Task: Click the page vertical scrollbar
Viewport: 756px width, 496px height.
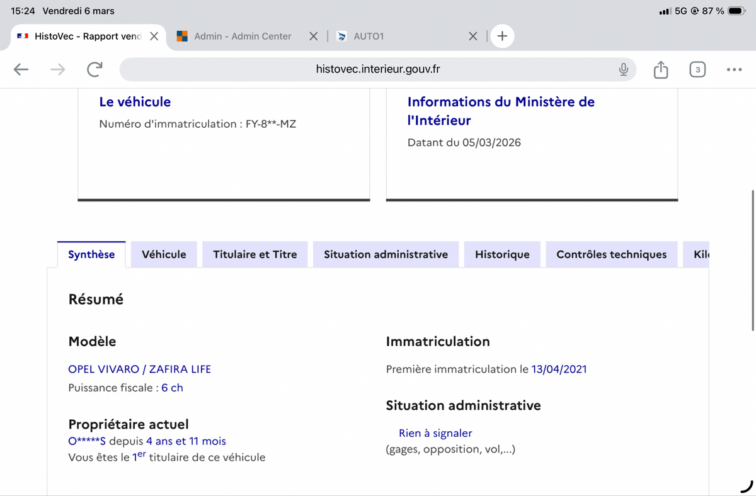Action: tap(753, 258)
